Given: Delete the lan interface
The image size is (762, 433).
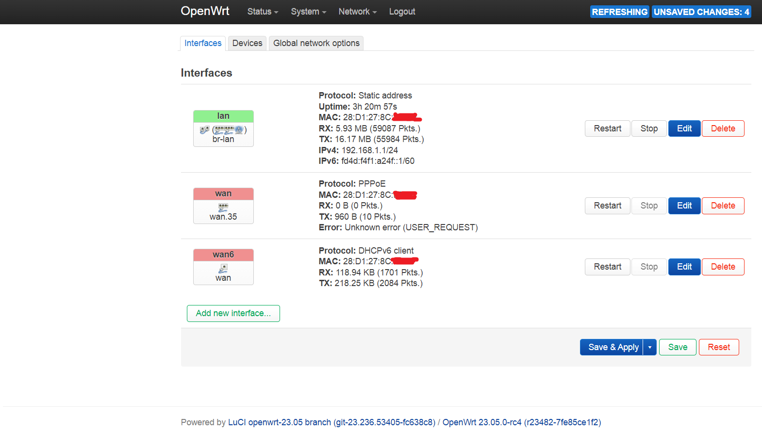Looking at the screenshot, I should click(723, 128).
